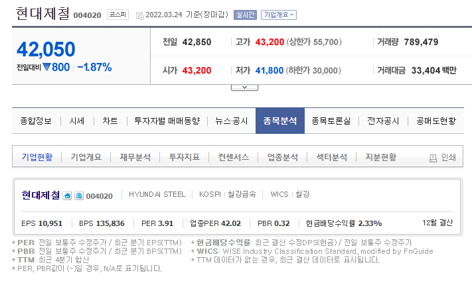Go to 재무분석 sub-tab
Image resolution: width=472 pixels, height=281 pixels.
(135, 157)
